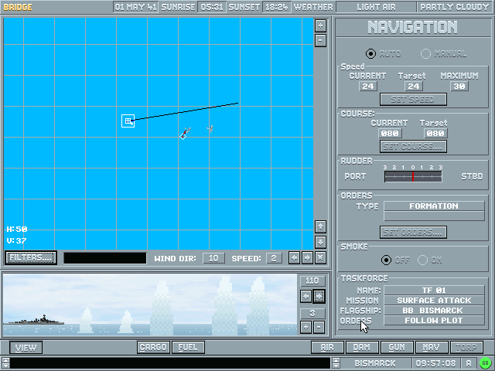
Task: Open the FUEL screen
Action: click(x=188, y=347)
